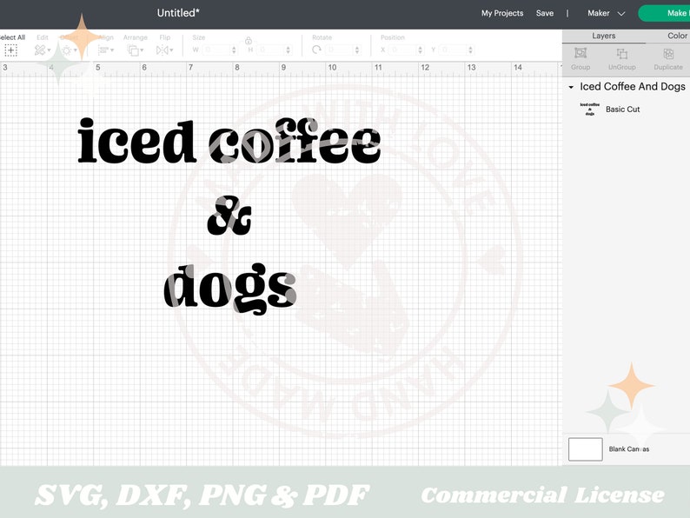Click the Rotate angle field
This screenshot has width=690, height=518.
(x=339, y=50)
